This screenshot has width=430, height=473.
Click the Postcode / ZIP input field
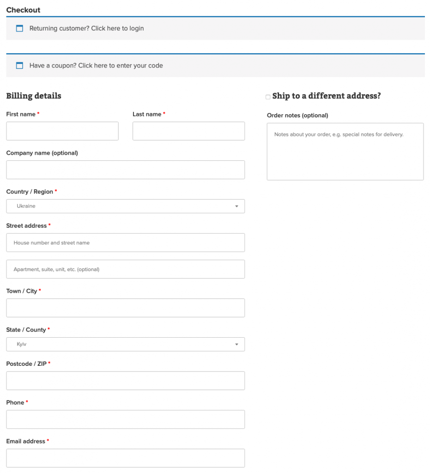click(x=126, y=381)
